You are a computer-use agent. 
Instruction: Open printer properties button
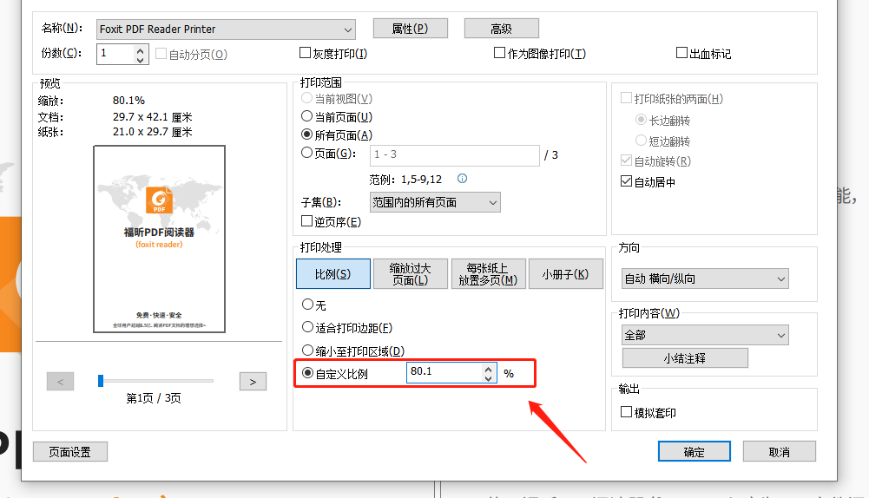point(410,29)
